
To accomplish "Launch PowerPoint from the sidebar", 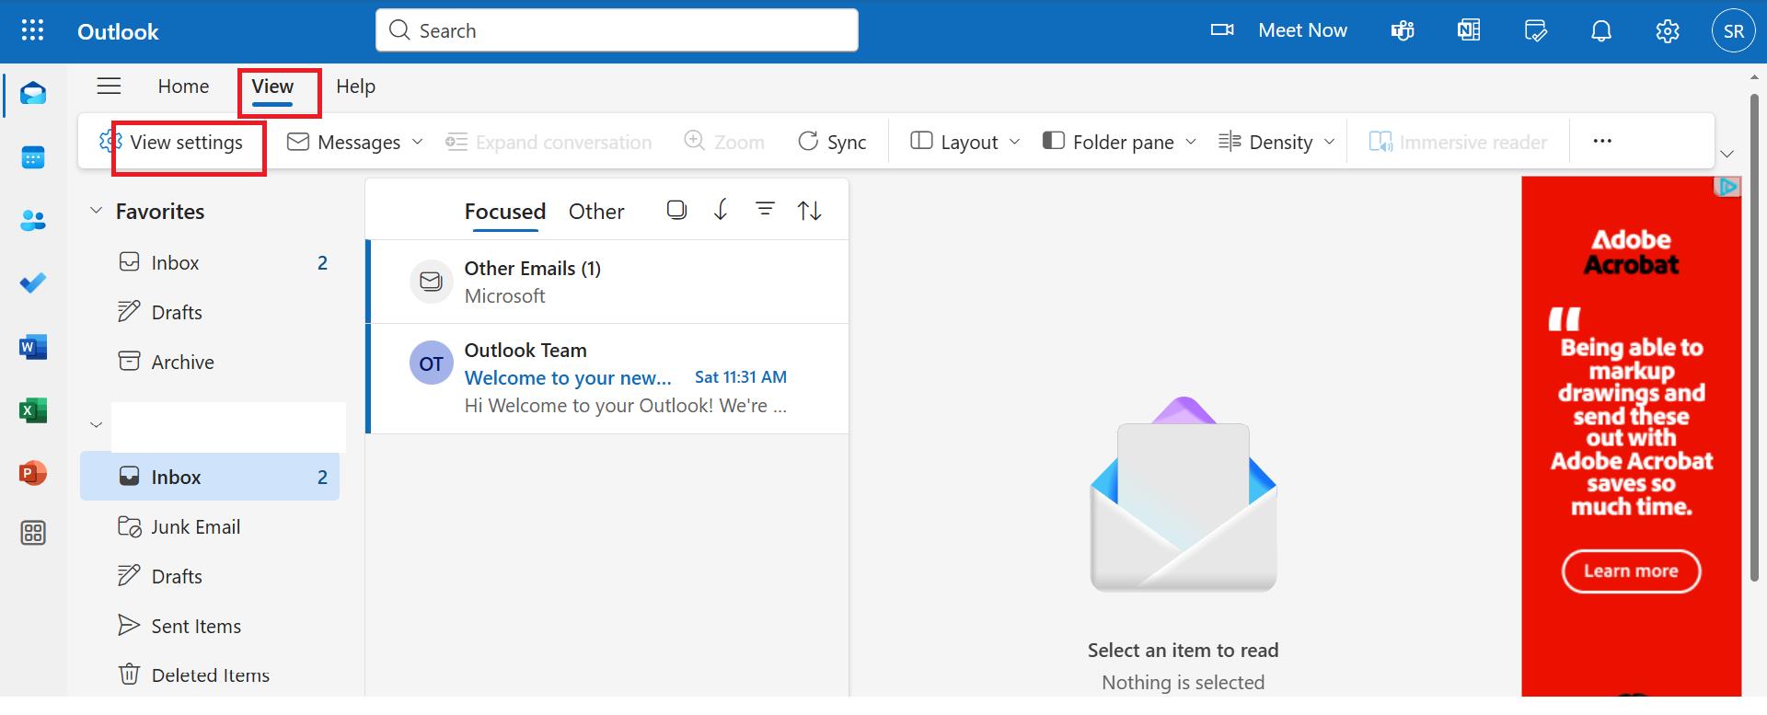I will (33, 473).
